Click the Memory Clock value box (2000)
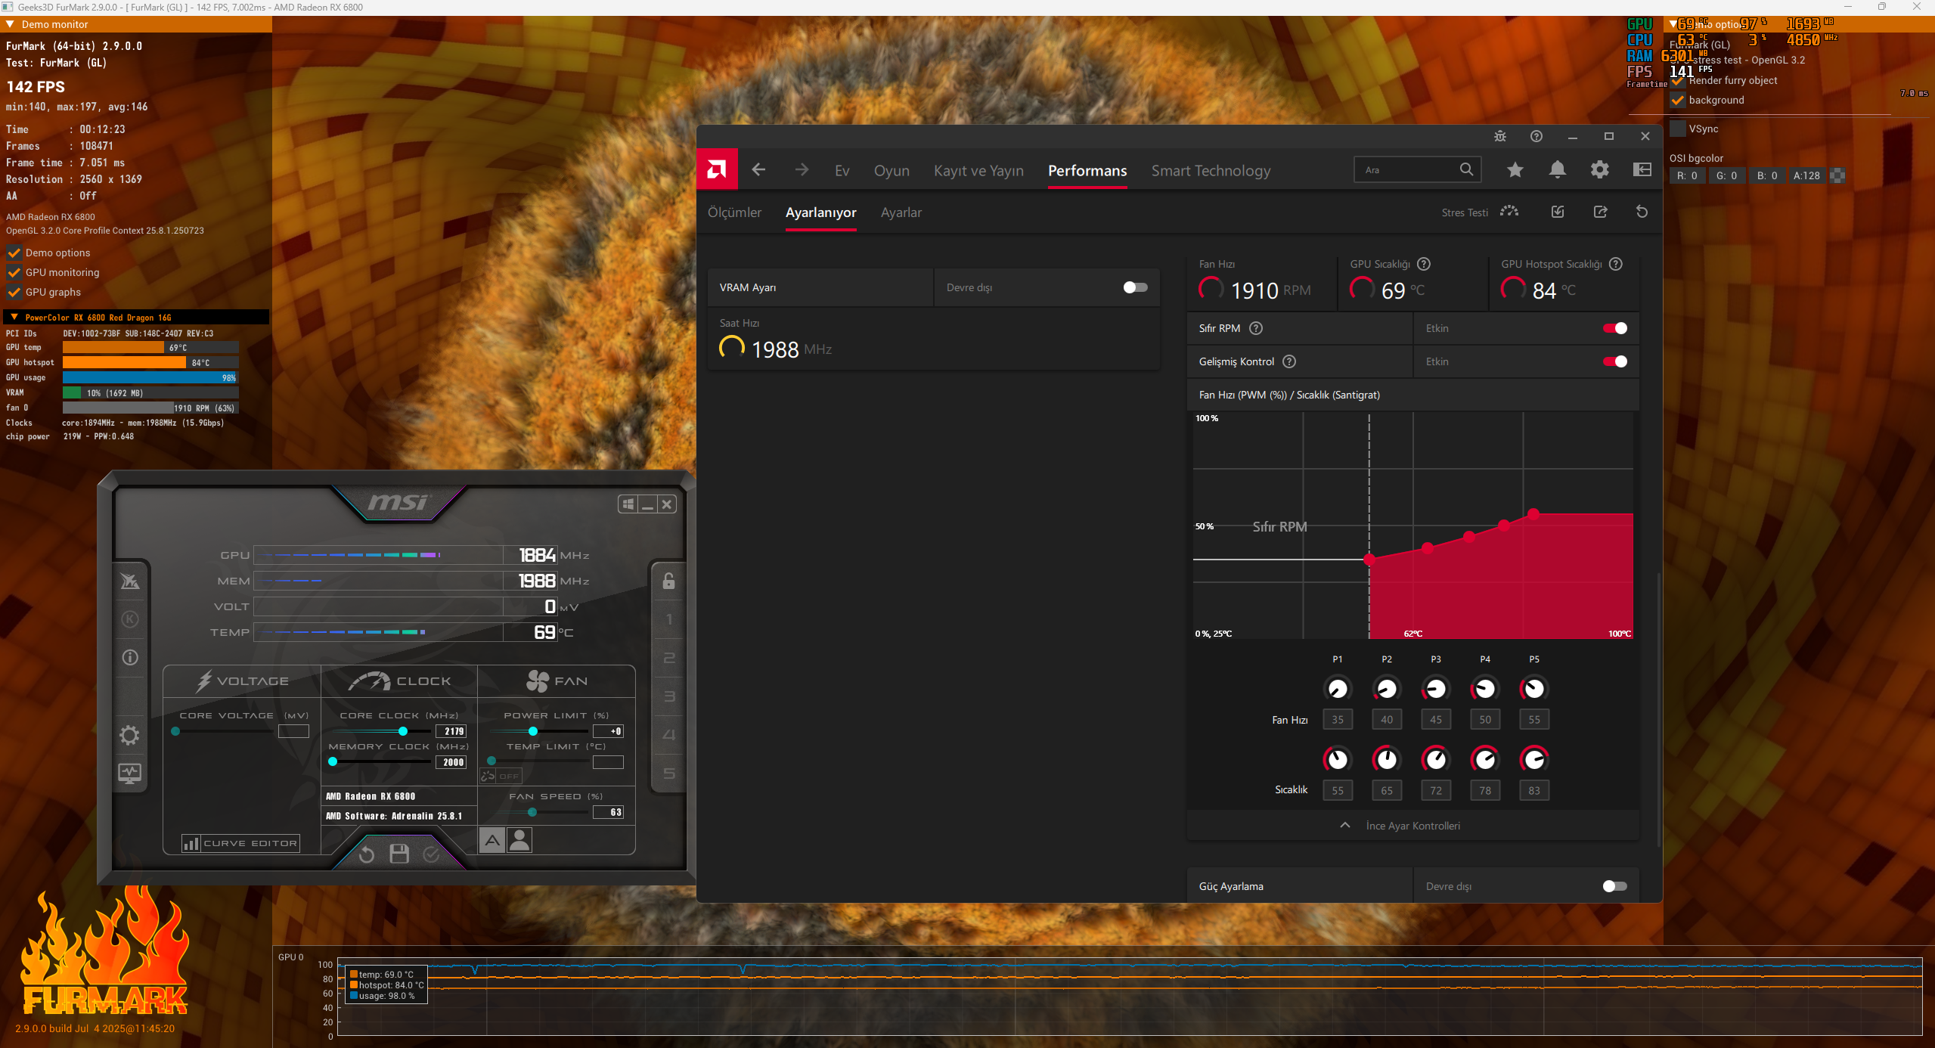The image size is (1935, 1048). tap(452, 762)
